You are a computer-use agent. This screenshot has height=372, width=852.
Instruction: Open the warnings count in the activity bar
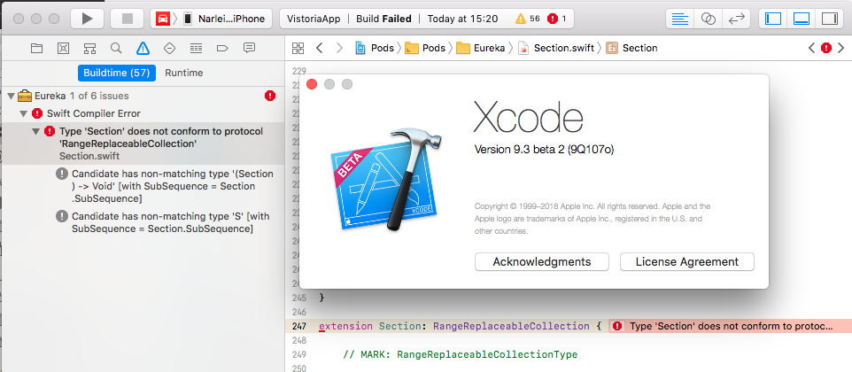click(x=528, y=19)
